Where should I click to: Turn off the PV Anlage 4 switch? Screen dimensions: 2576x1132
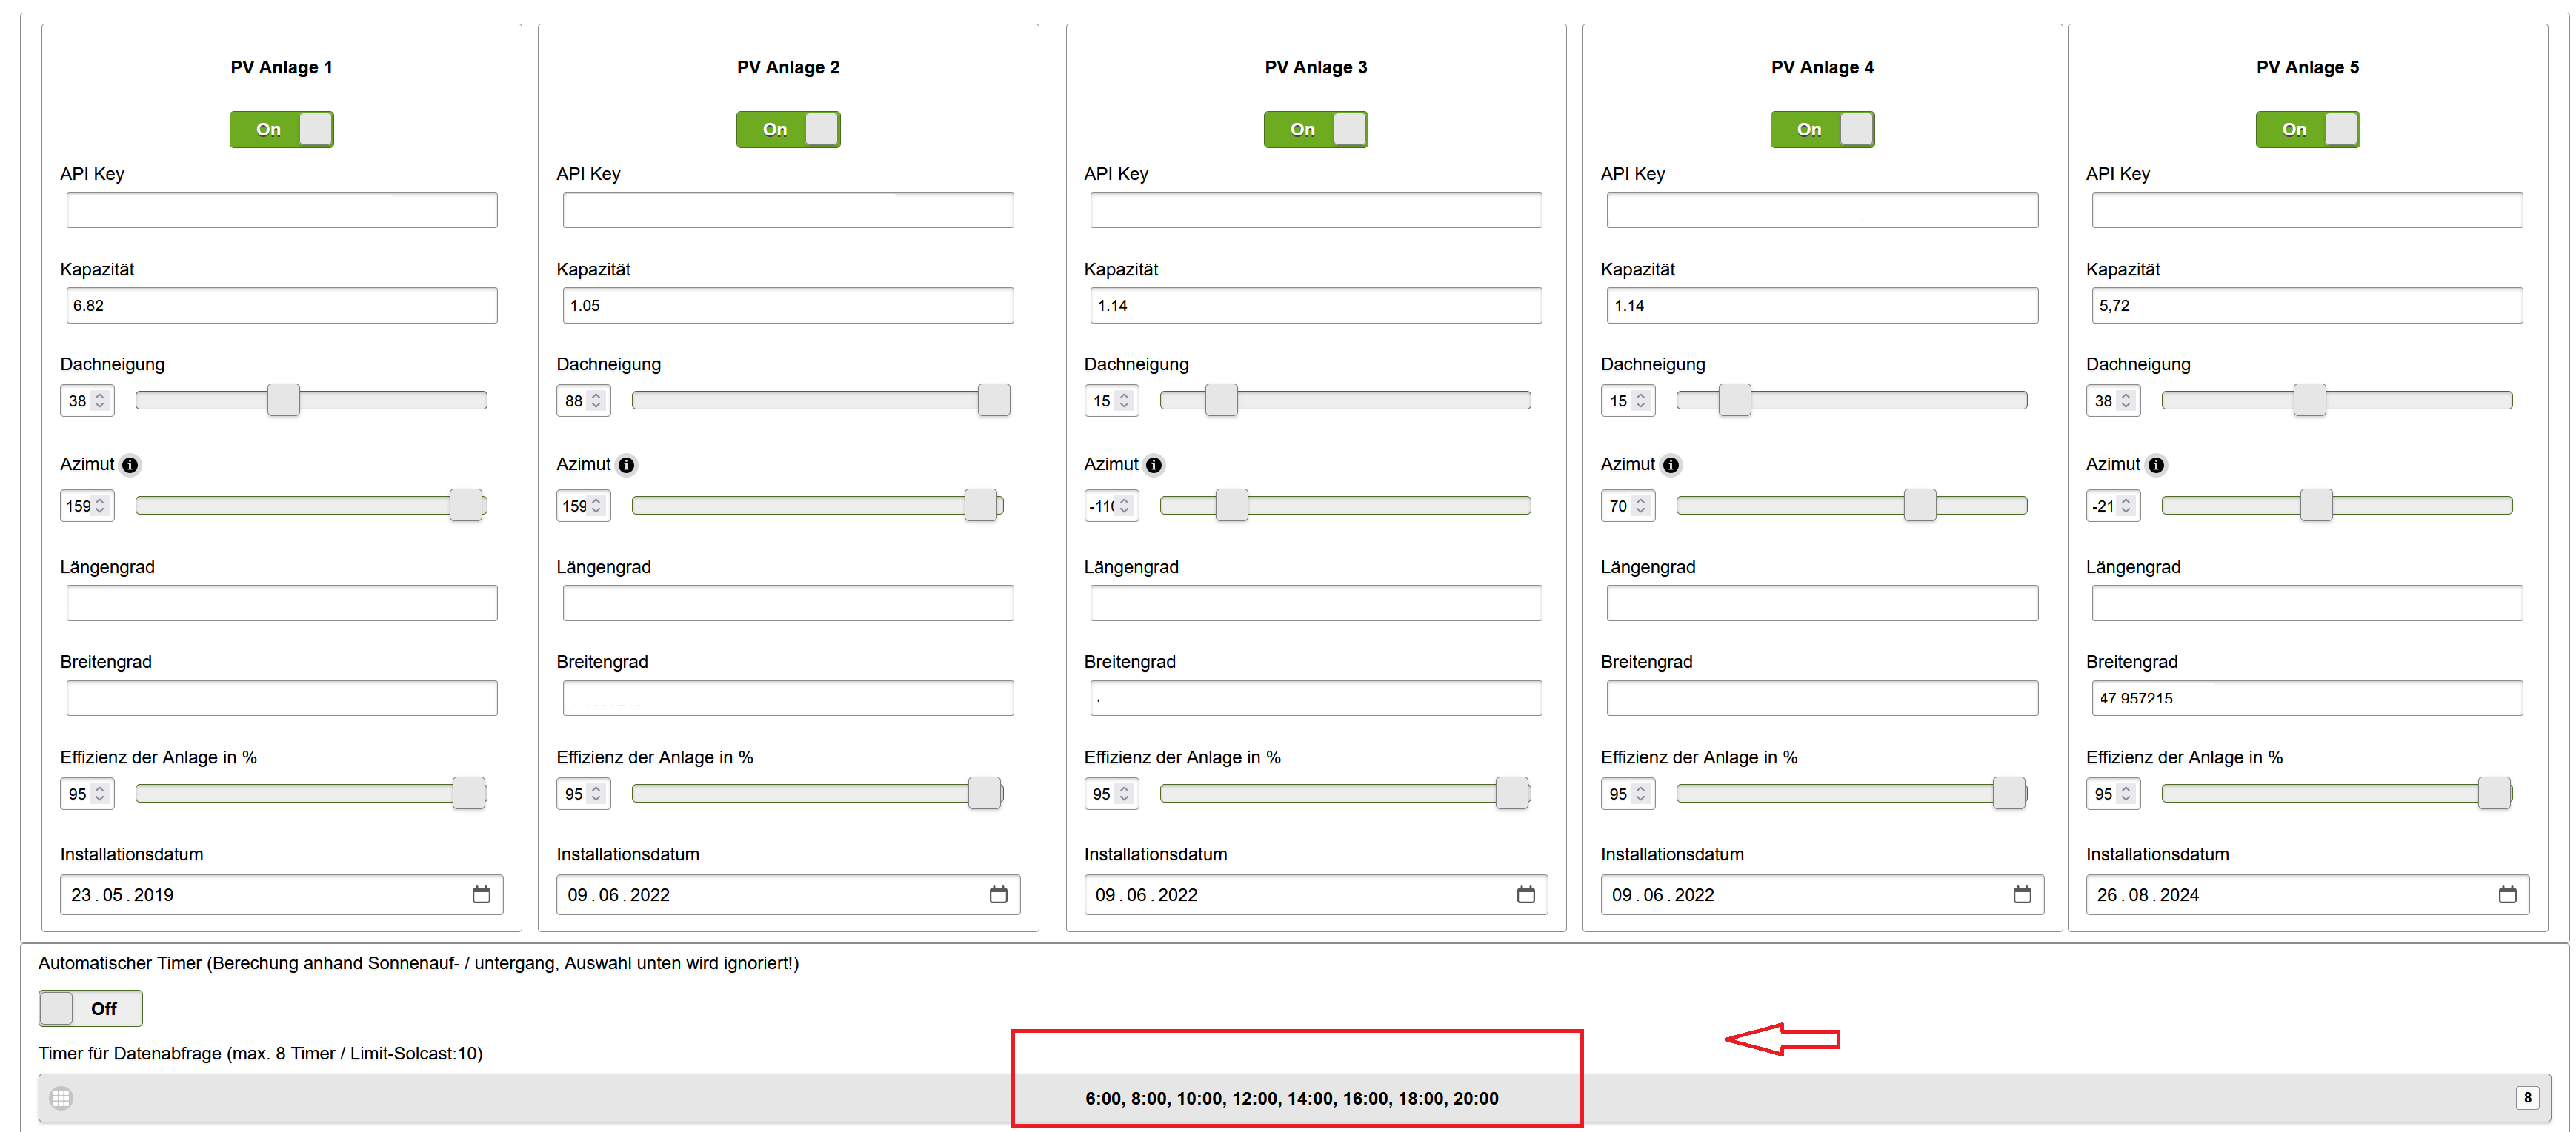[x=1822, y=129]
